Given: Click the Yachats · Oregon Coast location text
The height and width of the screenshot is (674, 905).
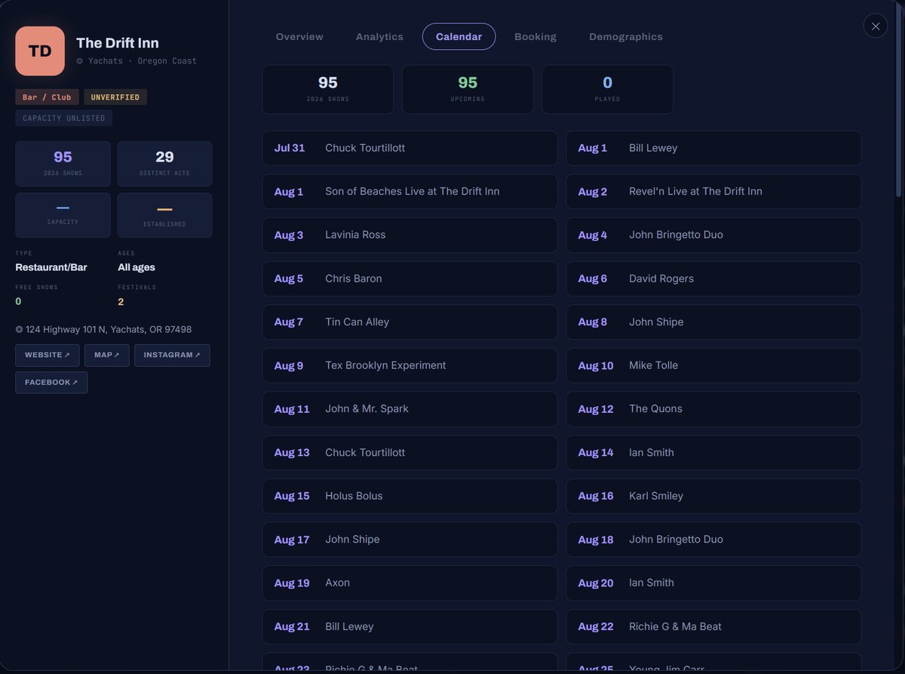Looking at the screenshot, I should [137, 61].
